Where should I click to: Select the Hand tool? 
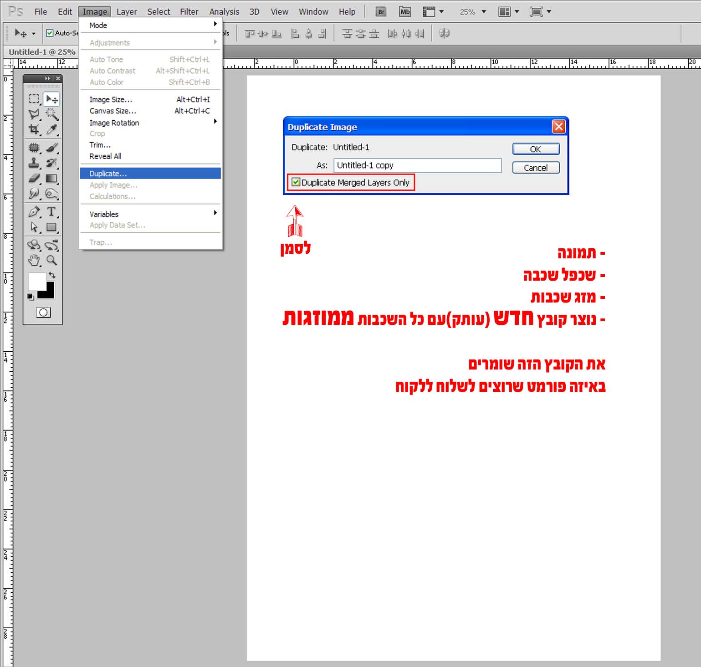coord(34,260)
